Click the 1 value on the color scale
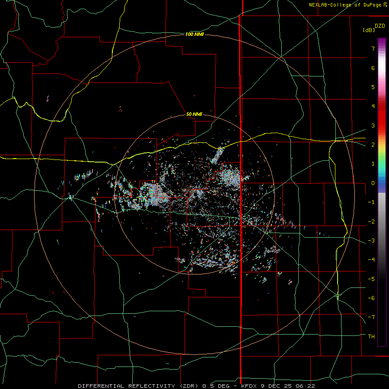 click(373, 164)
